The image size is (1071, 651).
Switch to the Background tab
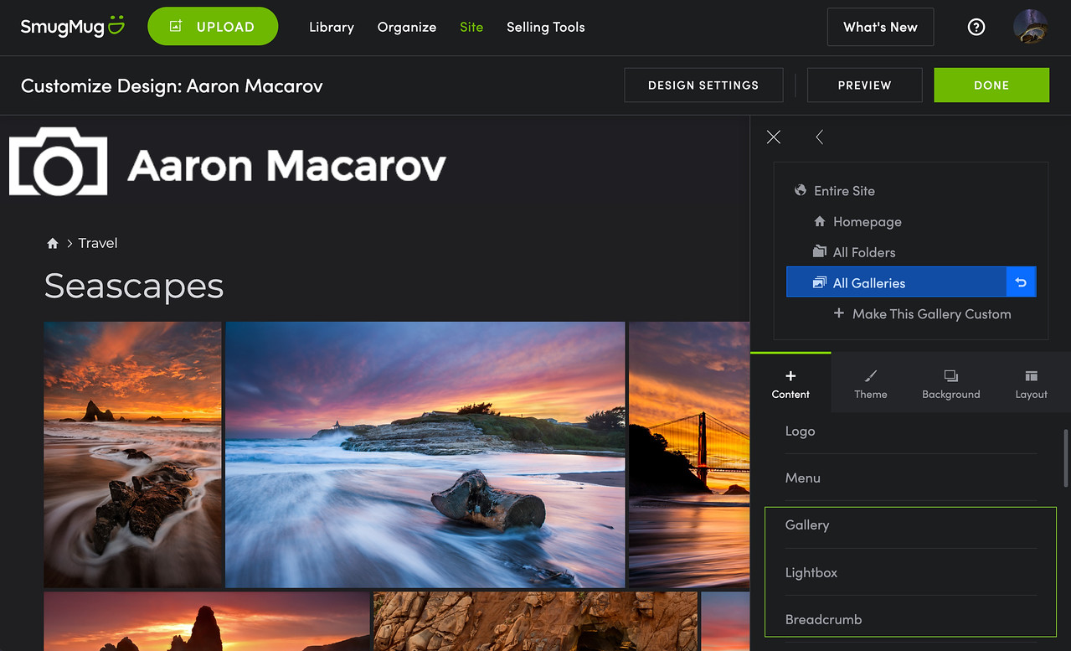click(x=950, y=384)
